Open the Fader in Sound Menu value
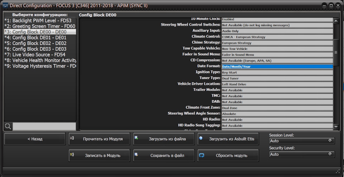 (277, 54)
